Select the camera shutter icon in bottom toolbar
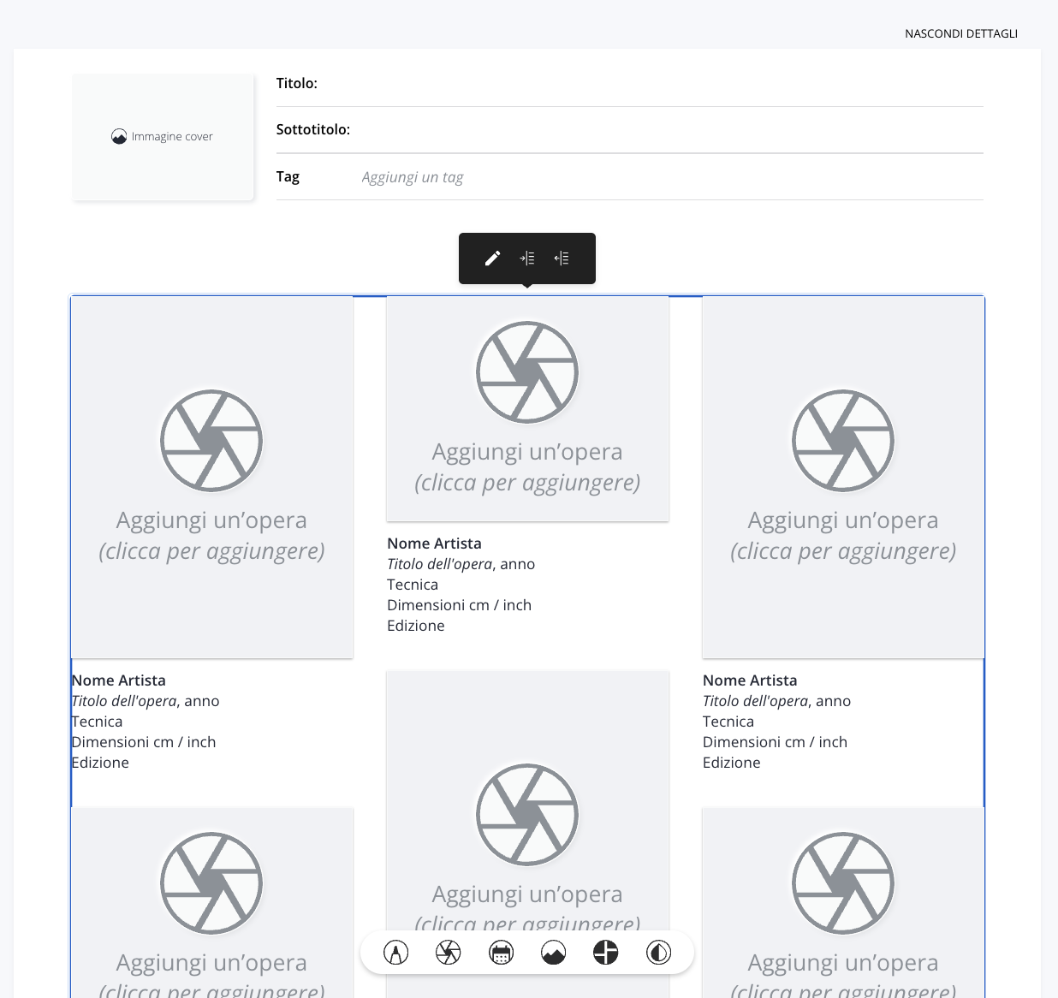Image resolution: width=1058 pixels, height=998 pixels. pyautogui.click(x=449, y=953)
